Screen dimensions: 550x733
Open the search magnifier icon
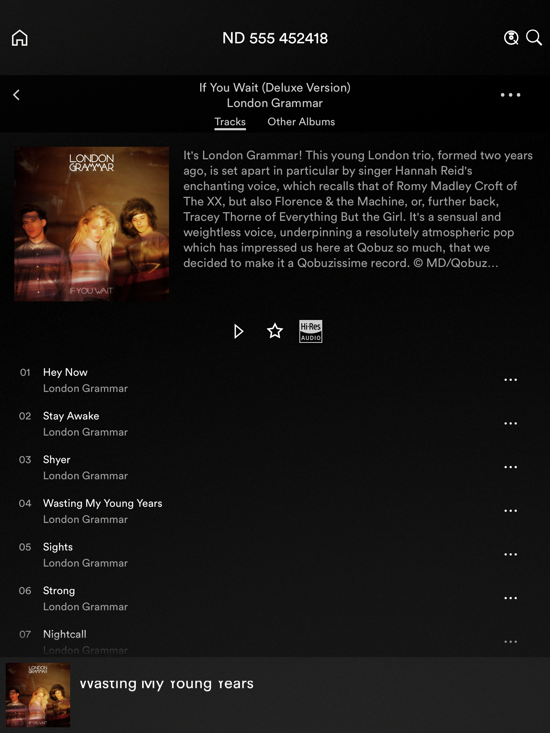pos(534,38)
